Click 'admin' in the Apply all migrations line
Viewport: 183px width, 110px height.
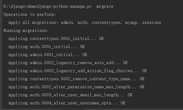(x=67, y=22)
